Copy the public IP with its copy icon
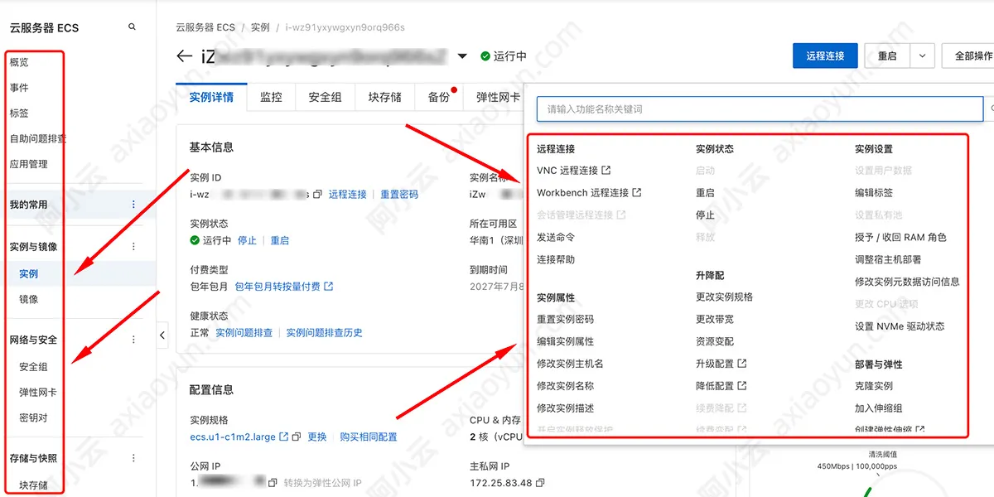The height and width of the screenshot is (497, 994). pyautogui.click(x=273, y=480)
